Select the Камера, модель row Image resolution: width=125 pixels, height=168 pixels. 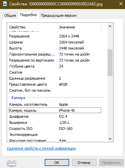[55, 110]
